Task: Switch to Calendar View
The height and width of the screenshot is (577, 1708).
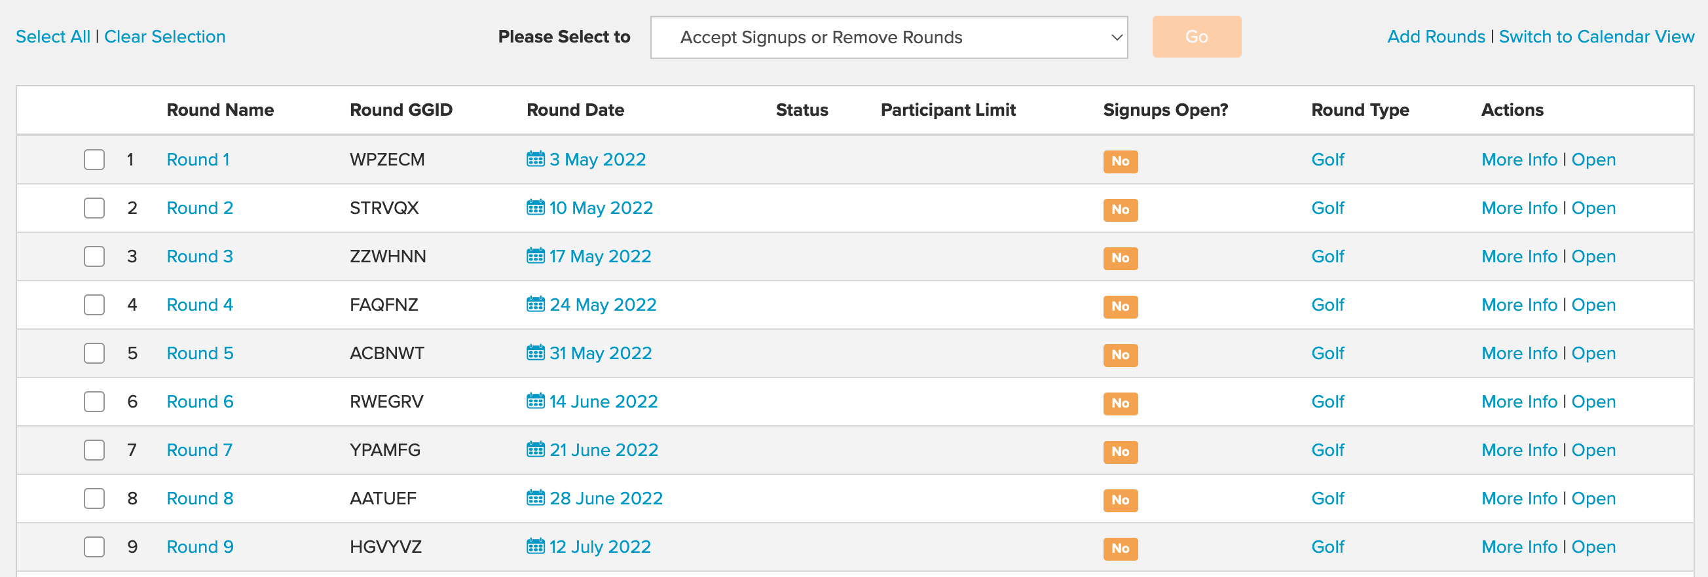Action: [1596, 37]
